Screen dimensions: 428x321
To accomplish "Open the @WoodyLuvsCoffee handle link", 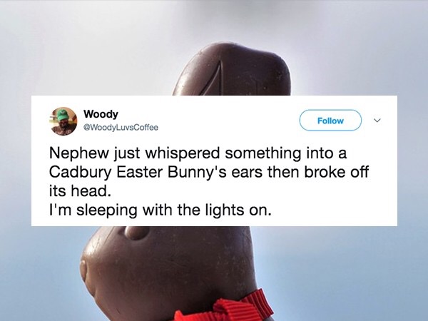I will [x=121, y=127].
